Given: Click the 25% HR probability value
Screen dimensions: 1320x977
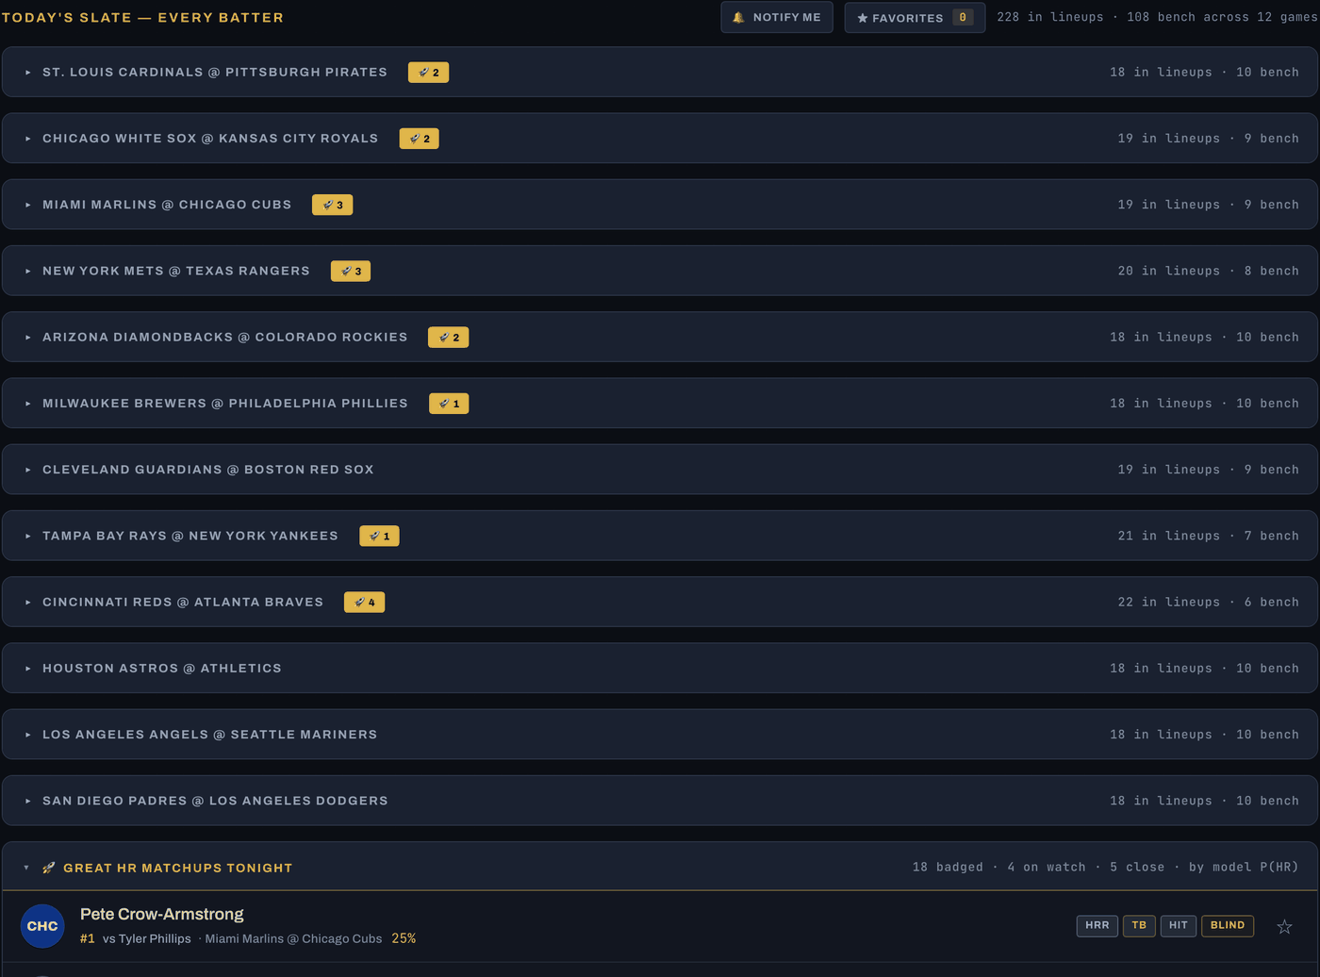Looking at the screenshot, I should click(404, 938).
